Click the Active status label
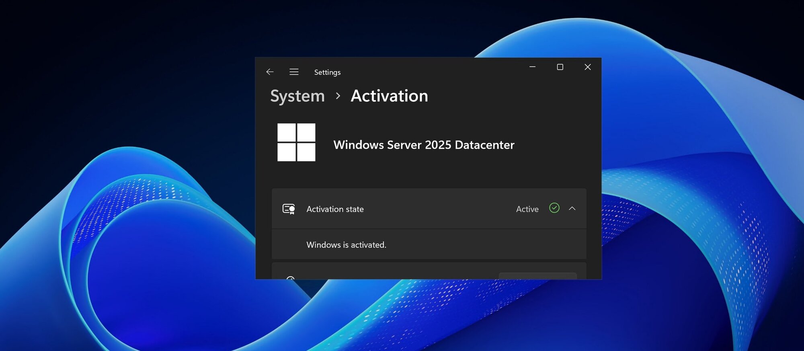Screen dimensions: 804x351 point(527,209)
